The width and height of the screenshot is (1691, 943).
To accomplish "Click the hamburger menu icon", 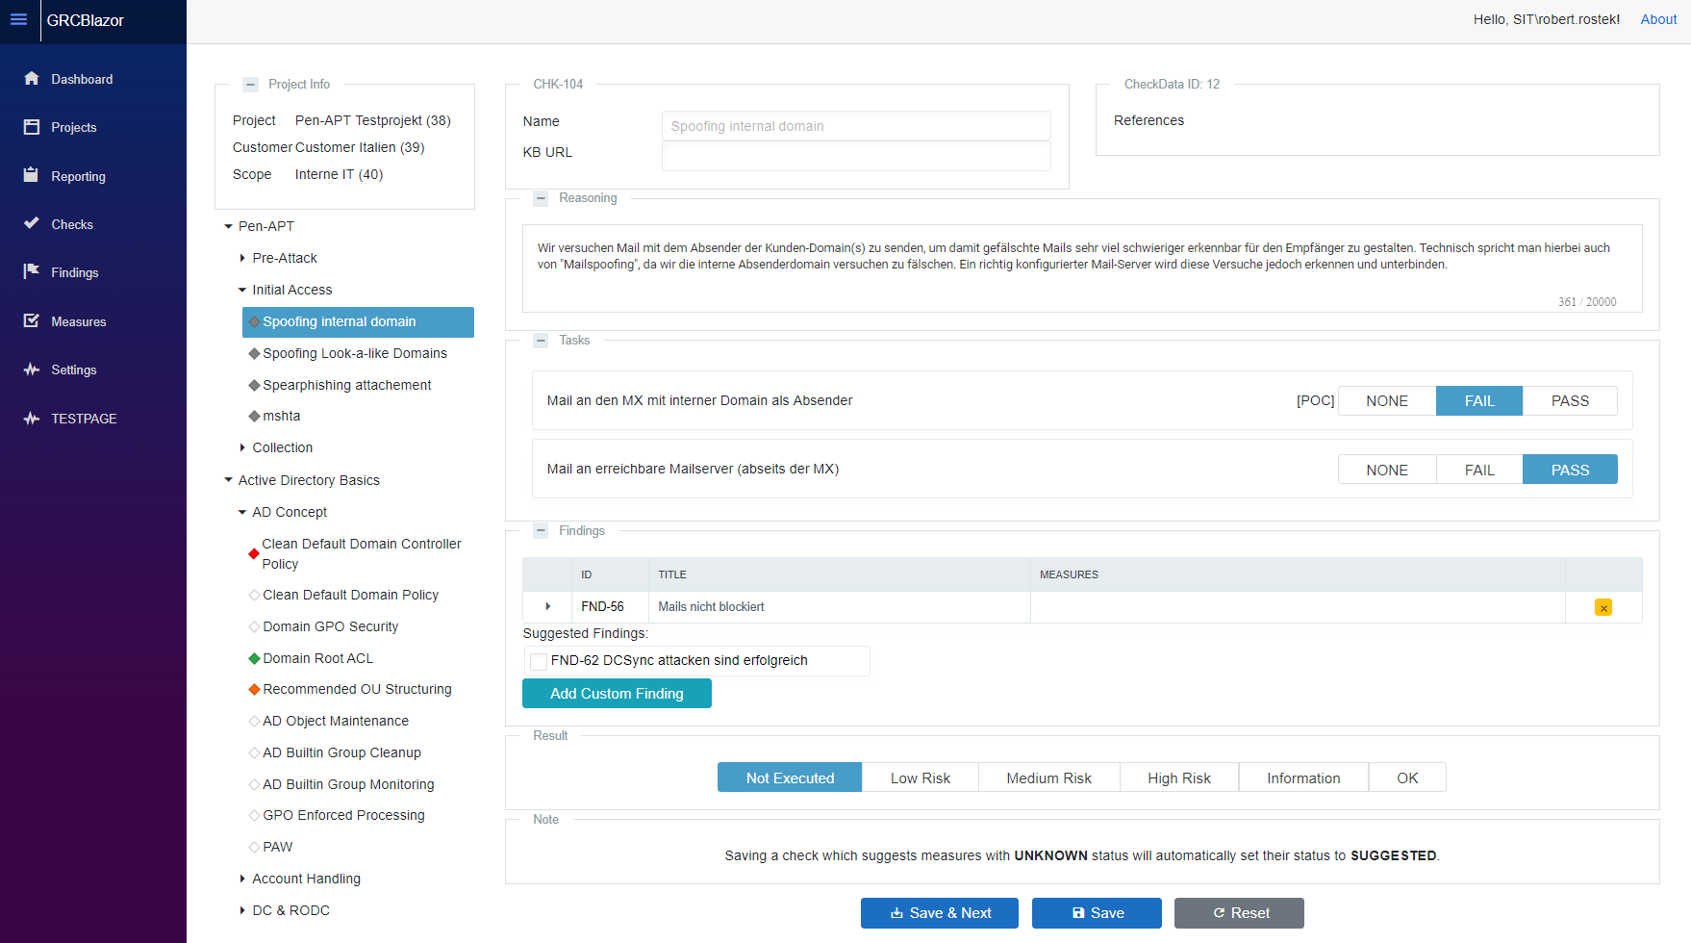I will coord(18,19).
